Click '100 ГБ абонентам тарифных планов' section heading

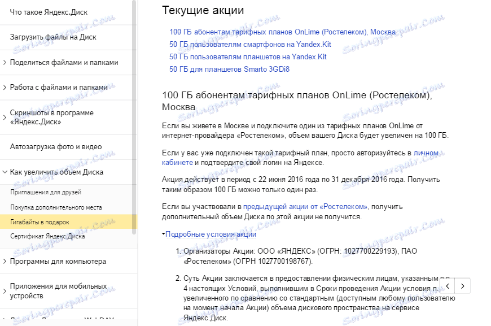point(297,101)
